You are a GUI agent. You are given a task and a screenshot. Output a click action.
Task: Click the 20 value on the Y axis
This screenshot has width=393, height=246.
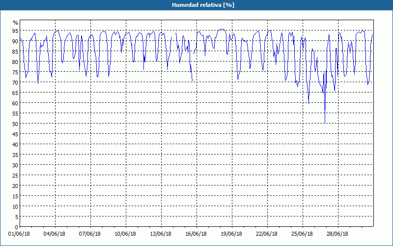15,186
